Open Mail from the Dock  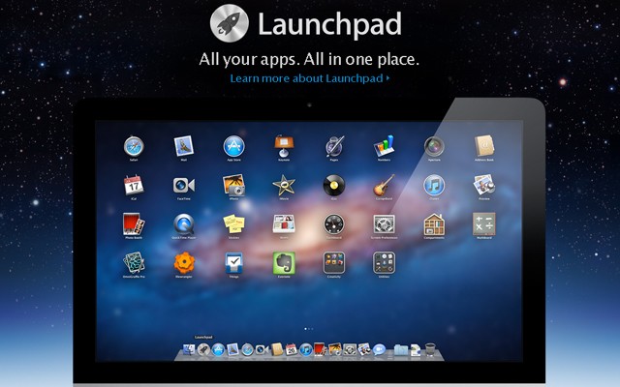point(232,349)
